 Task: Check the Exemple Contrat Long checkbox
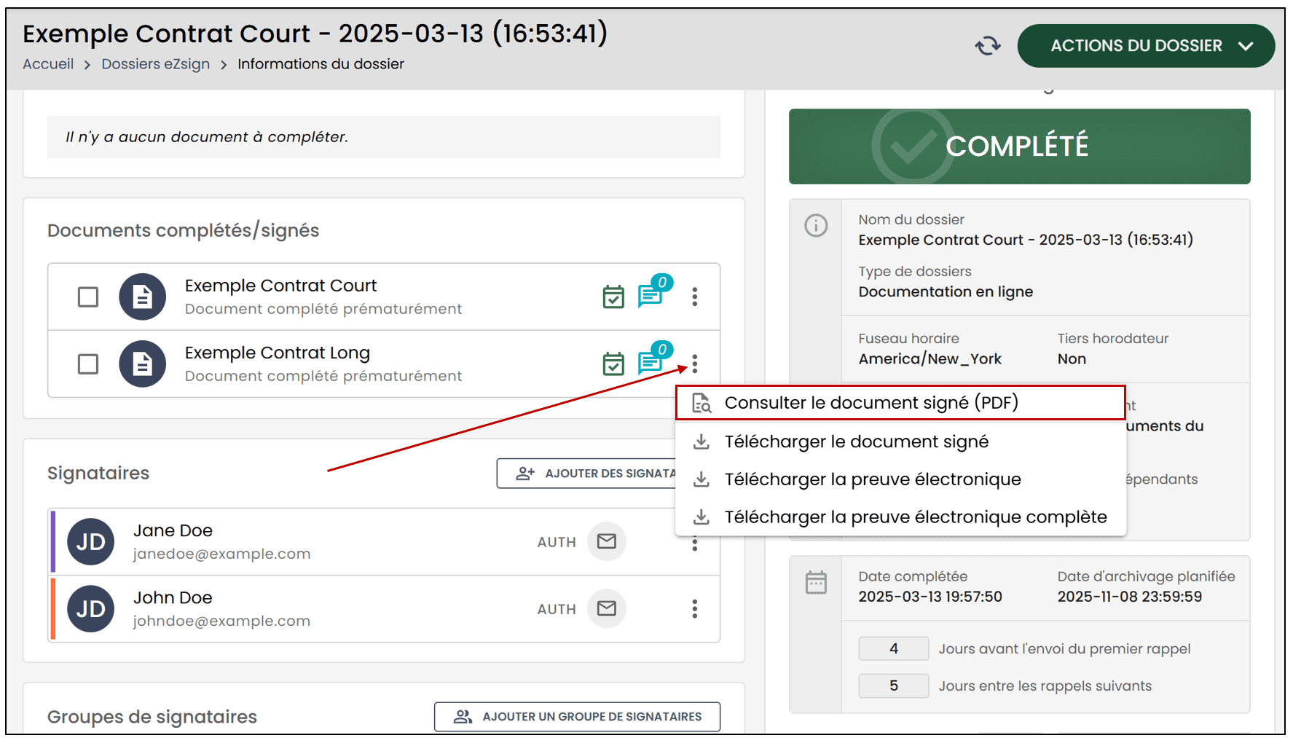point(88,364)
